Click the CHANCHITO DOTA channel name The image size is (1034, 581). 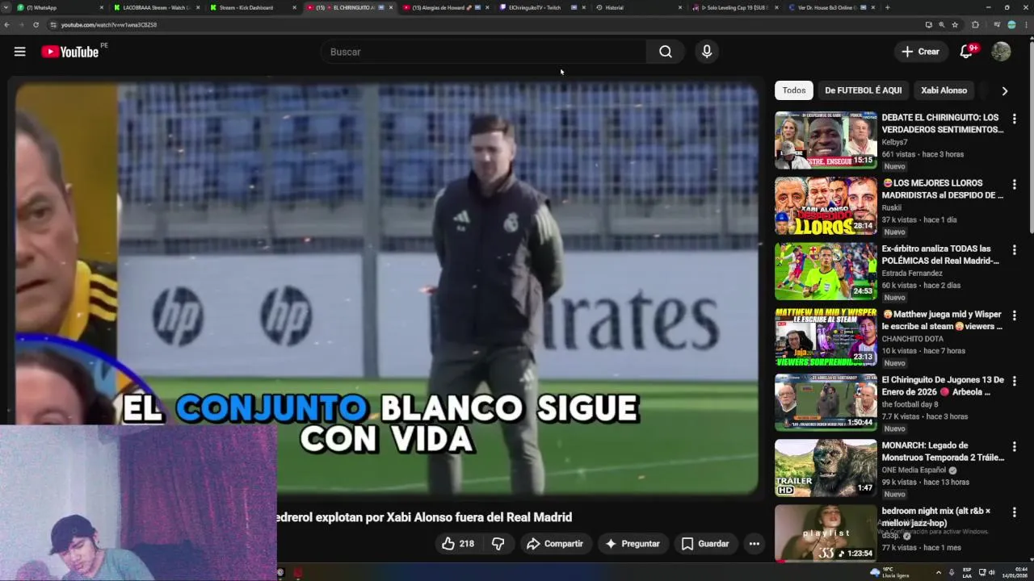[913, 339]
